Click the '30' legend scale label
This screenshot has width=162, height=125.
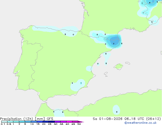tap(55, 124)
